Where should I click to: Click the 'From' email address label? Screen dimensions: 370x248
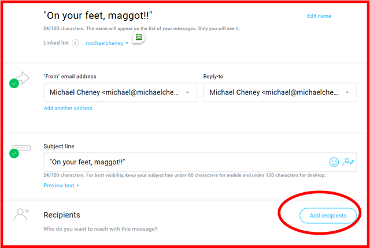point(70,77)
